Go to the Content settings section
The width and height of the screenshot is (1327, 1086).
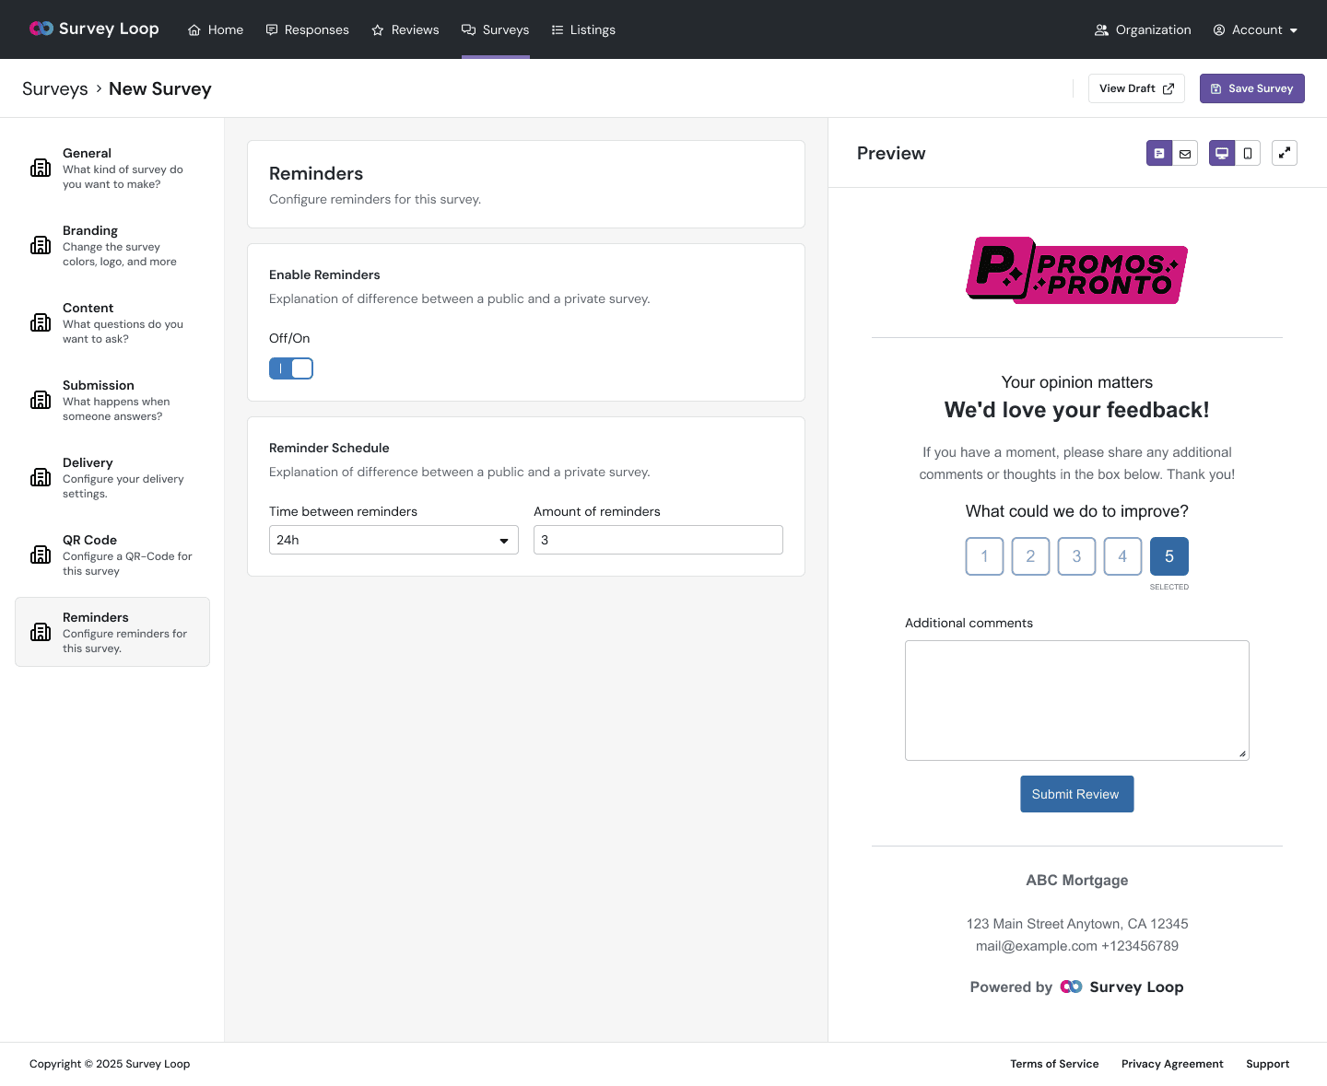click(112, 322)
